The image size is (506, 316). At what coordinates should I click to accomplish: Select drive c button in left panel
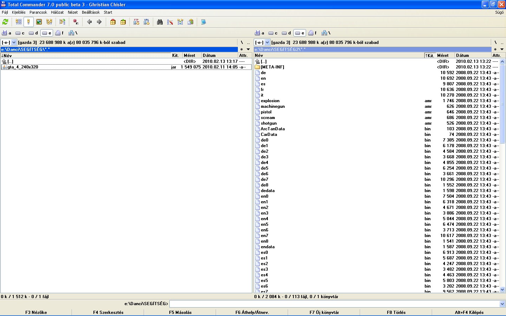click(x=20, y=33)
